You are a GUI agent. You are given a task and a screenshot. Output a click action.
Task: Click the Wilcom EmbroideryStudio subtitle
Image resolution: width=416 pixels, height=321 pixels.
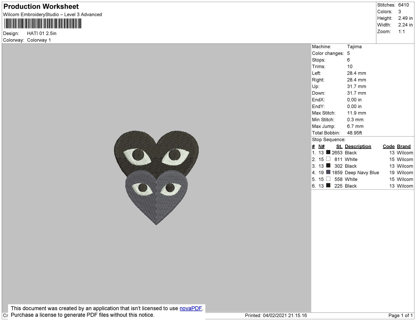52,14
